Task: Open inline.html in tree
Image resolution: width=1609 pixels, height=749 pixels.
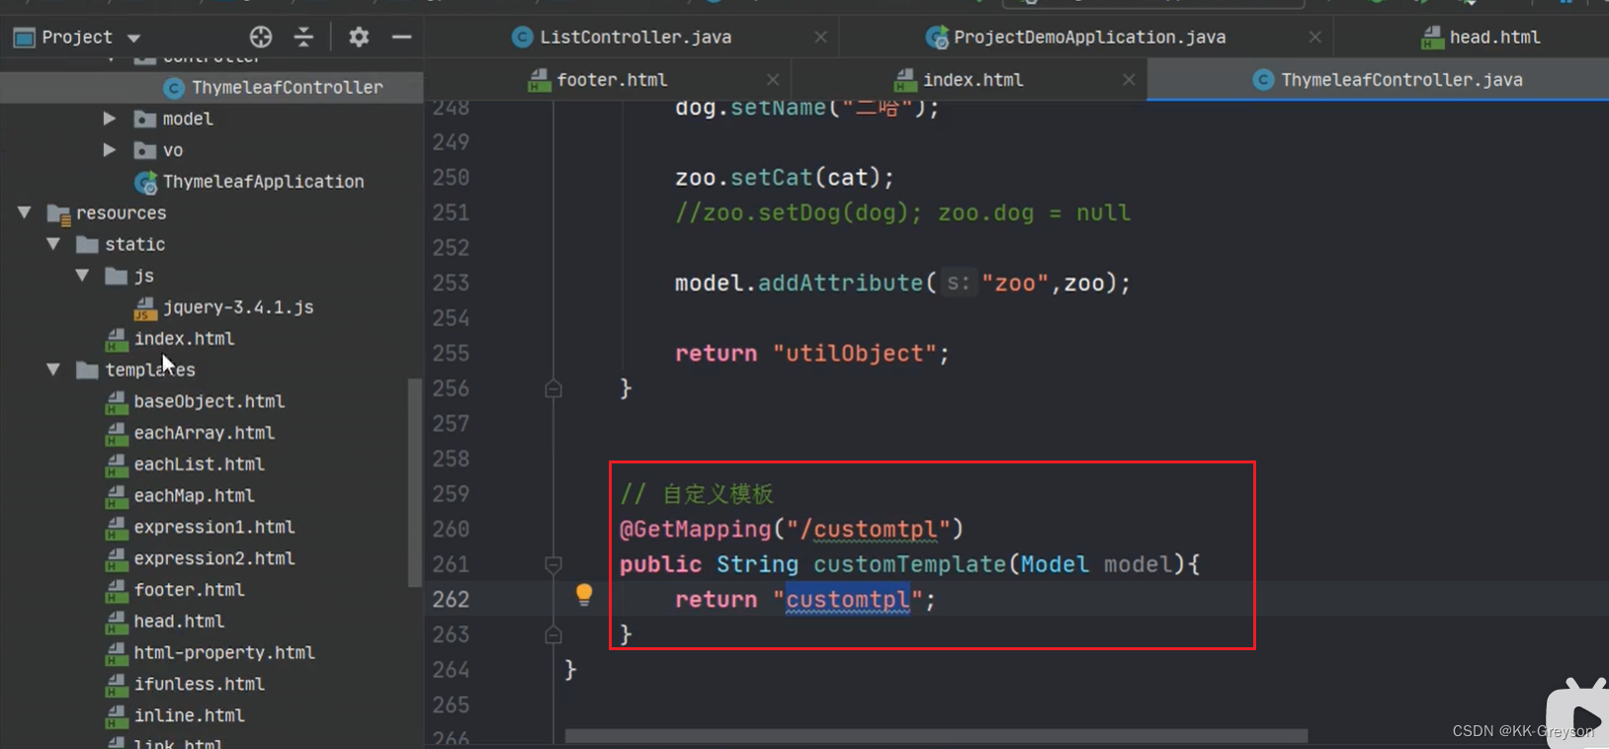Action: (x=190, y=715)
